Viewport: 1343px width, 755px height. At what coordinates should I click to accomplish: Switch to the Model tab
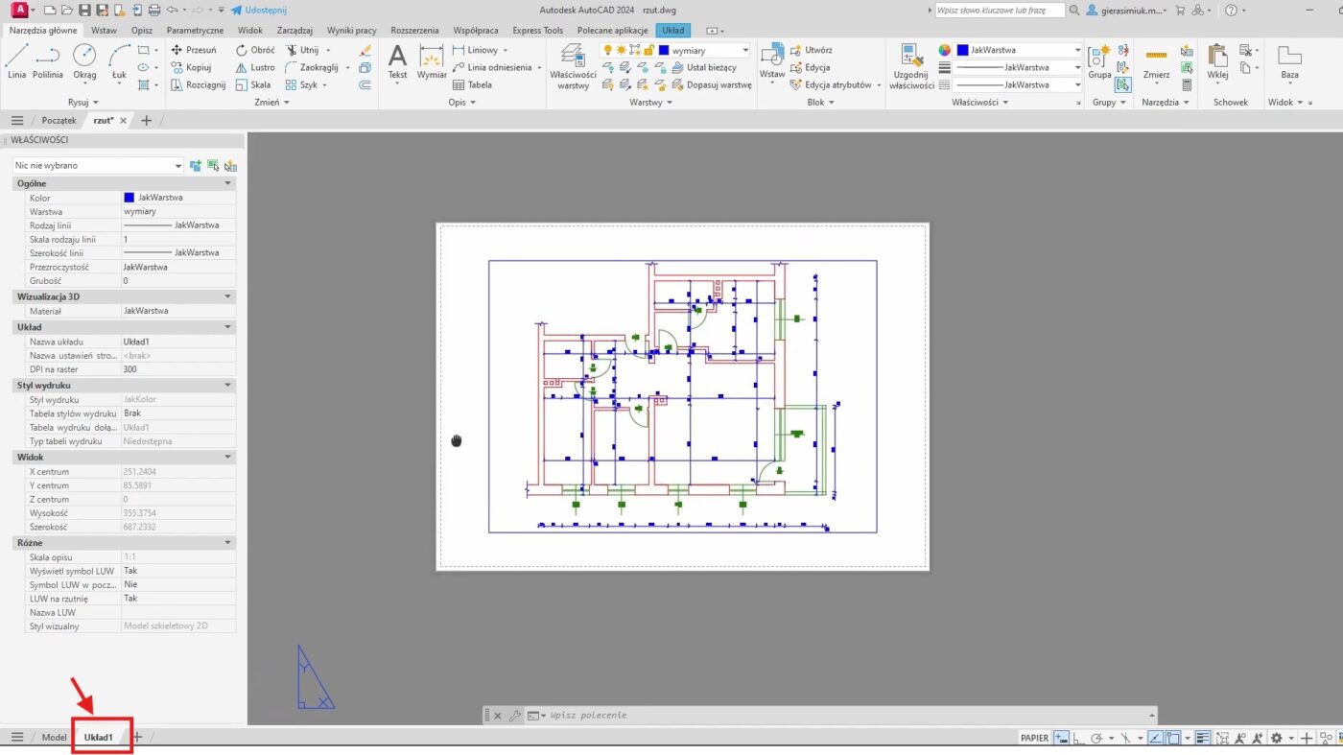point(54,737)
